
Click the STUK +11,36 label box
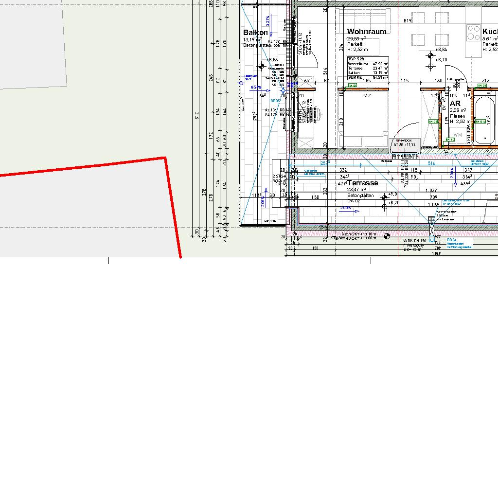[405, 143]
